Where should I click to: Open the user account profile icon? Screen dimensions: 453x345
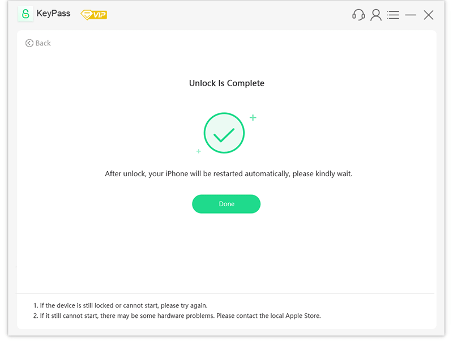(376, 15)
